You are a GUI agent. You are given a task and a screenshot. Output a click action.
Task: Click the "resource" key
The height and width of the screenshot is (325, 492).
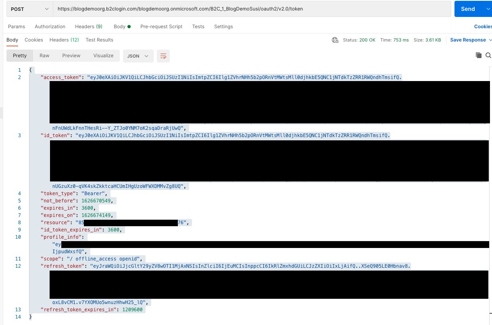[55, 223]
